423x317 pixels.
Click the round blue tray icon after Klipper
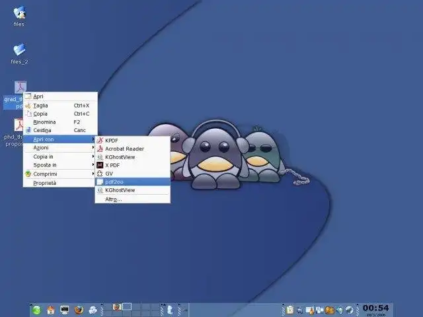(x=299, y=310)
